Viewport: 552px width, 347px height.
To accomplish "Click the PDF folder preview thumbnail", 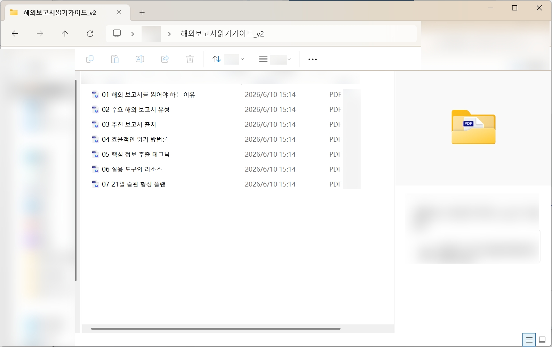I will (x=473, y=127).
